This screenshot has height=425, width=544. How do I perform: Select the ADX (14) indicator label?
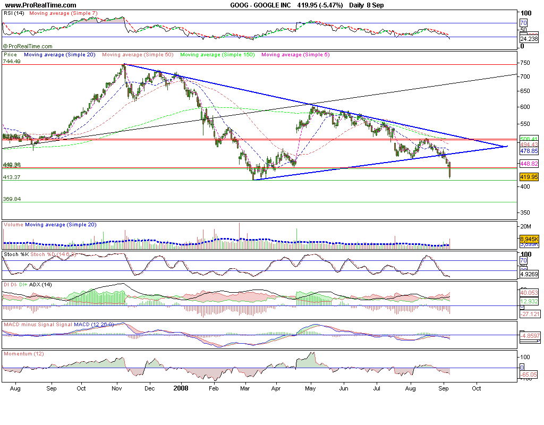40,285
